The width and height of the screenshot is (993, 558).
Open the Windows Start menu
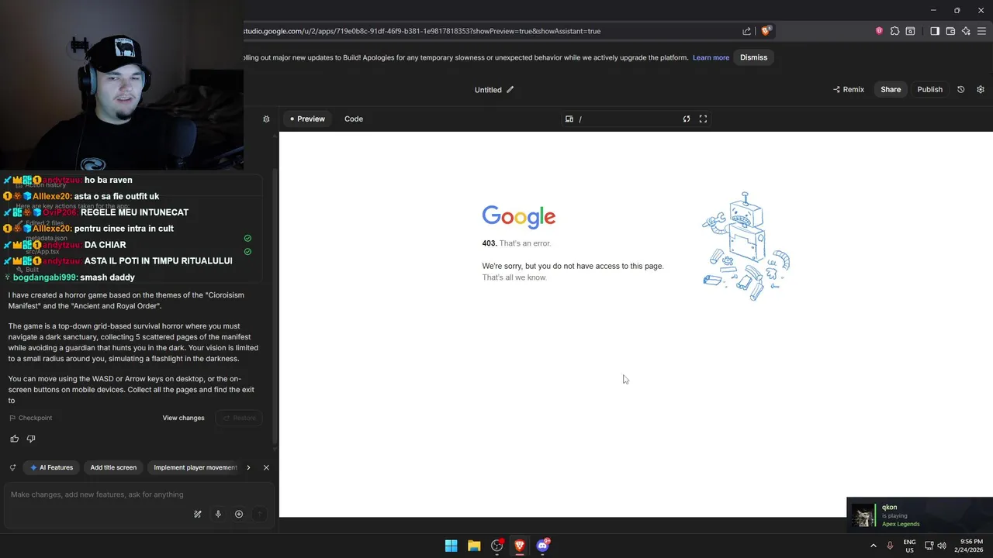[451, 546]
